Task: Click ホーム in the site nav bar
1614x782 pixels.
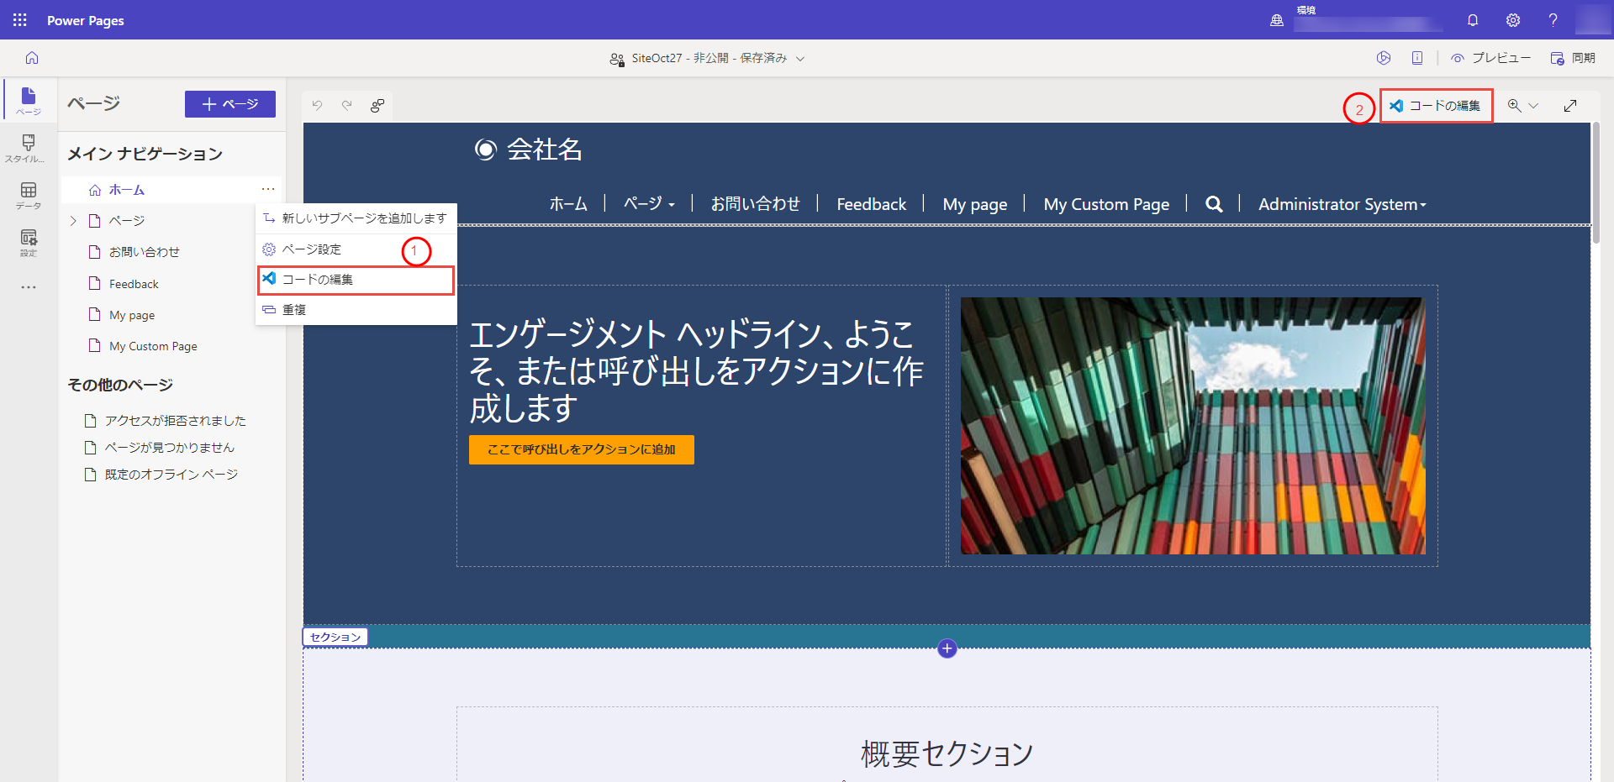Action: 568,204
